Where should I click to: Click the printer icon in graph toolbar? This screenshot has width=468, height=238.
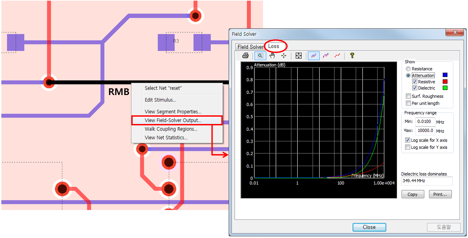tap(245, 56)
